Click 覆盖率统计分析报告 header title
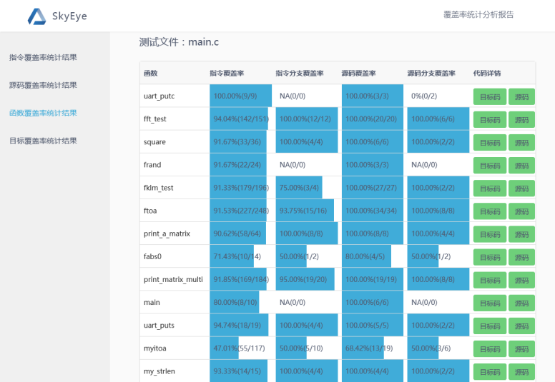The width and height of the screenshot is (555, 382). 478,14
